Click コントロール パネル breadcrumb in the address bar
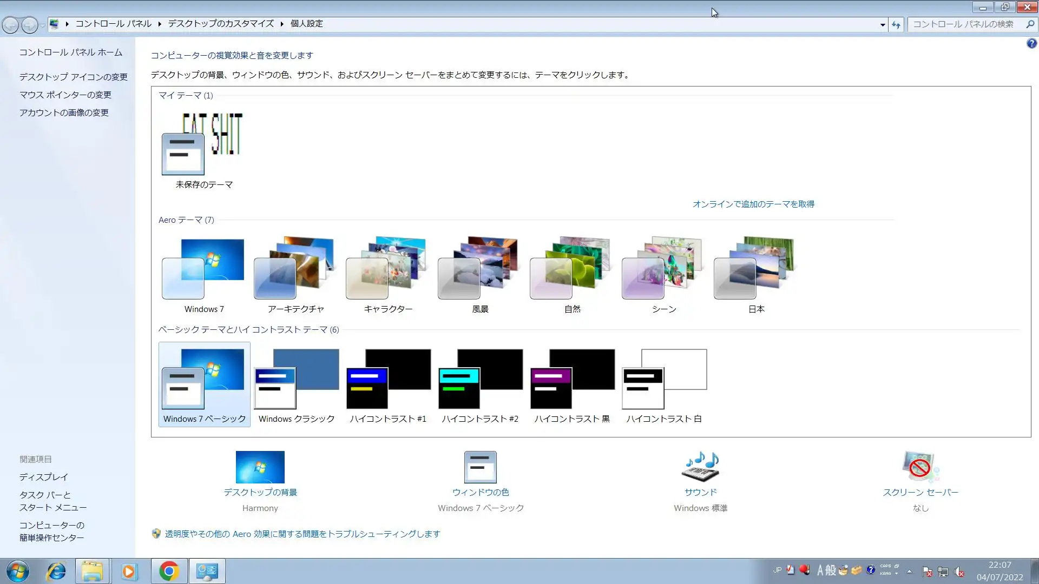This screenshot has width=1039, height=584. 113,24
